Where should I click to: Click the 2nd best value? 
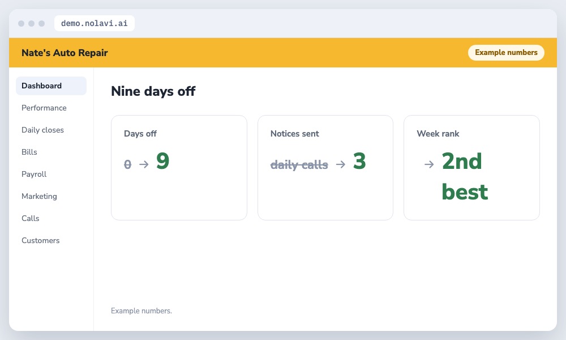click(465, 176)
